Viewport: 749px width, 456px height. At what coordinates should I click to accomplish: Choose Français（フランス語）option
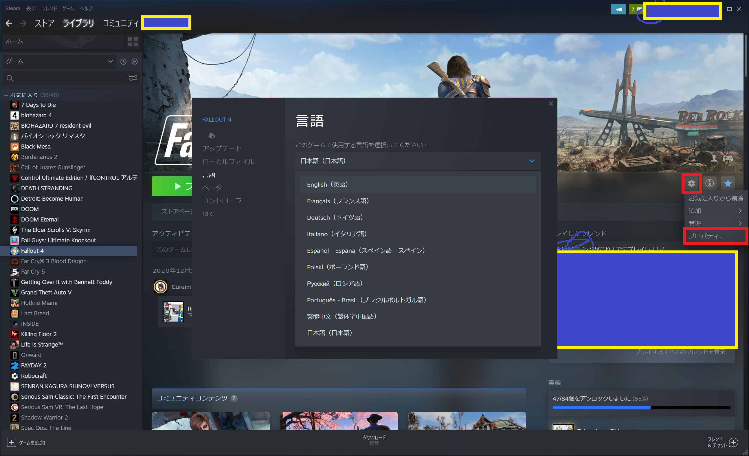pyautogui.click(x=418, y=201)
